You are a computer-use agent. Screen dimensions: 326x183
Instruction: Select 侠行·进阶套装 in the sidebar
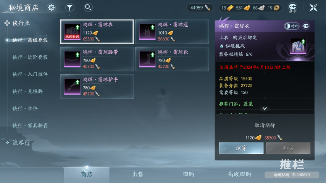[x=30, y=57]
